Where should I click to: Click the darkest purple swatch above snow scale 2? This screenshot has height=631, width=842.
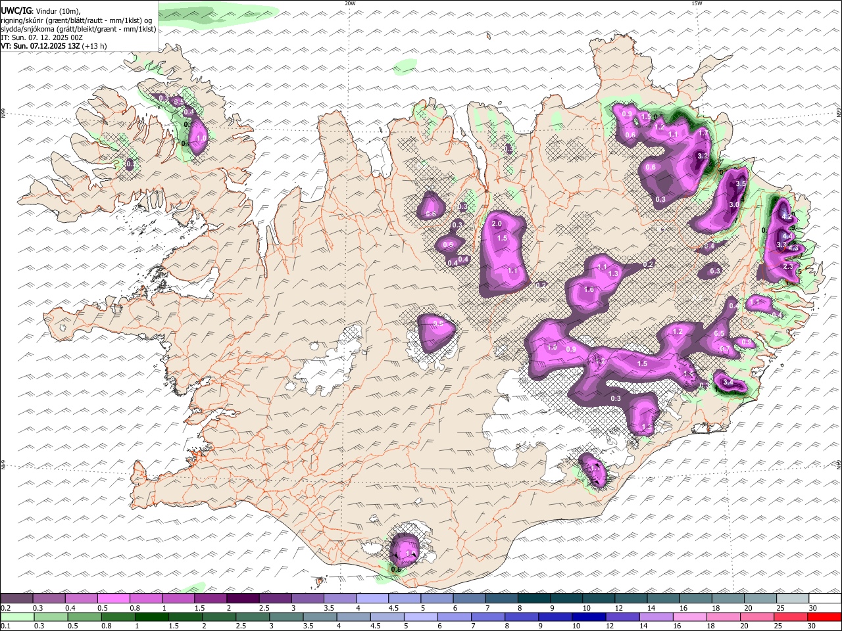pos(243,599)
